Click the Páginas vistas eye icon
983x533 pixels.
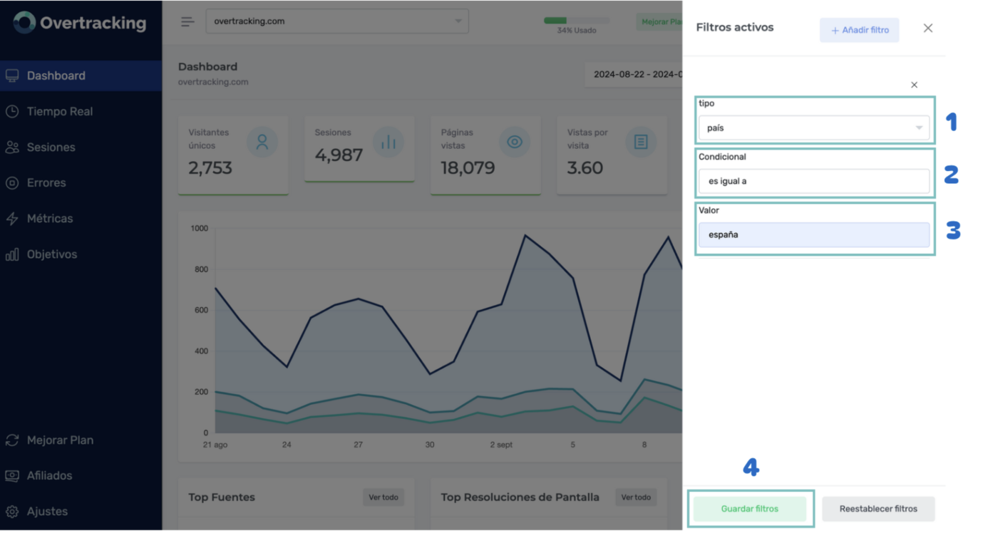point(515,142)
